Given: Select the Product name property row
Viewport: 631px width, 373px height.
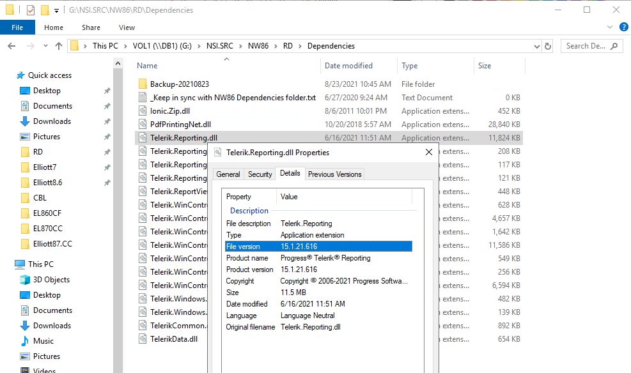Looking at the screenshot, I should [319, 258].
